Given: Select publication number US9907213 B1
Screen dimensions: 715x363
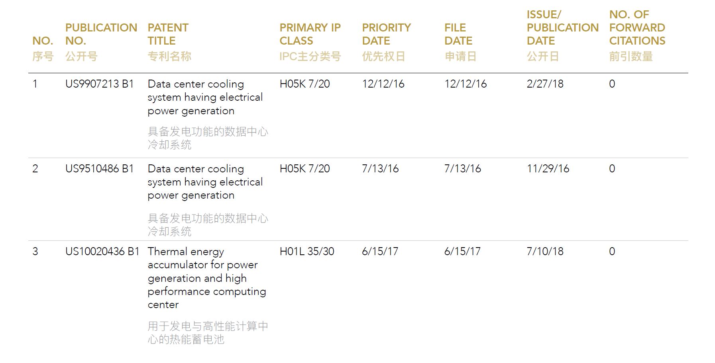Looking at the screenshot, I should [x=99, y=84].
